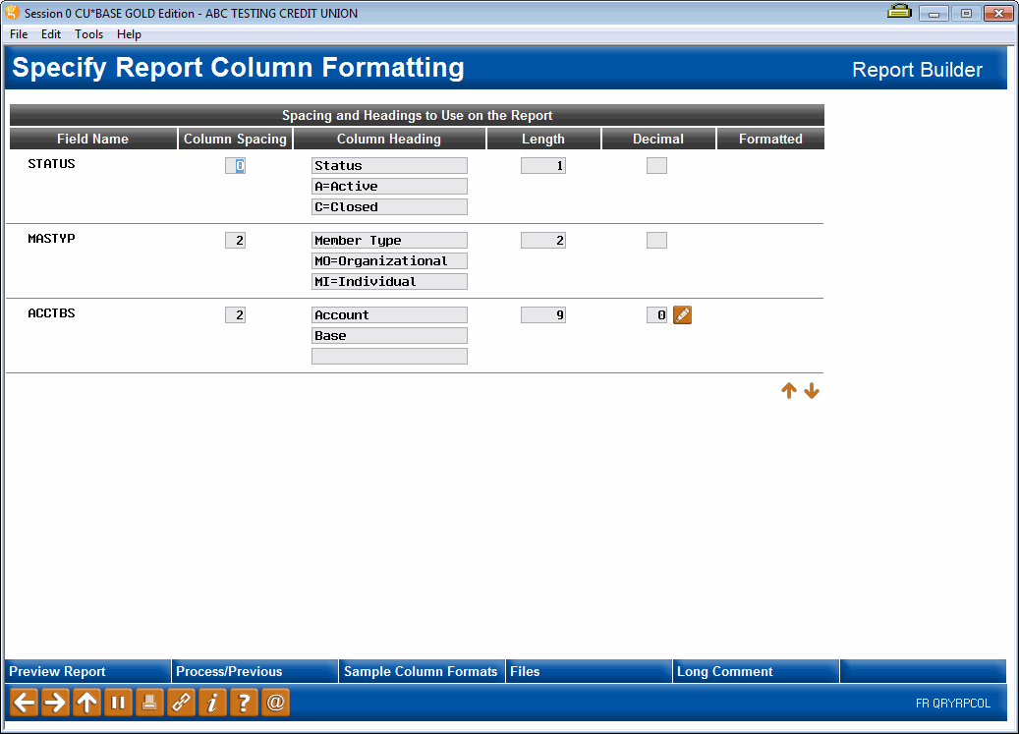Click the up arrow exit icon

click(86, 703)
